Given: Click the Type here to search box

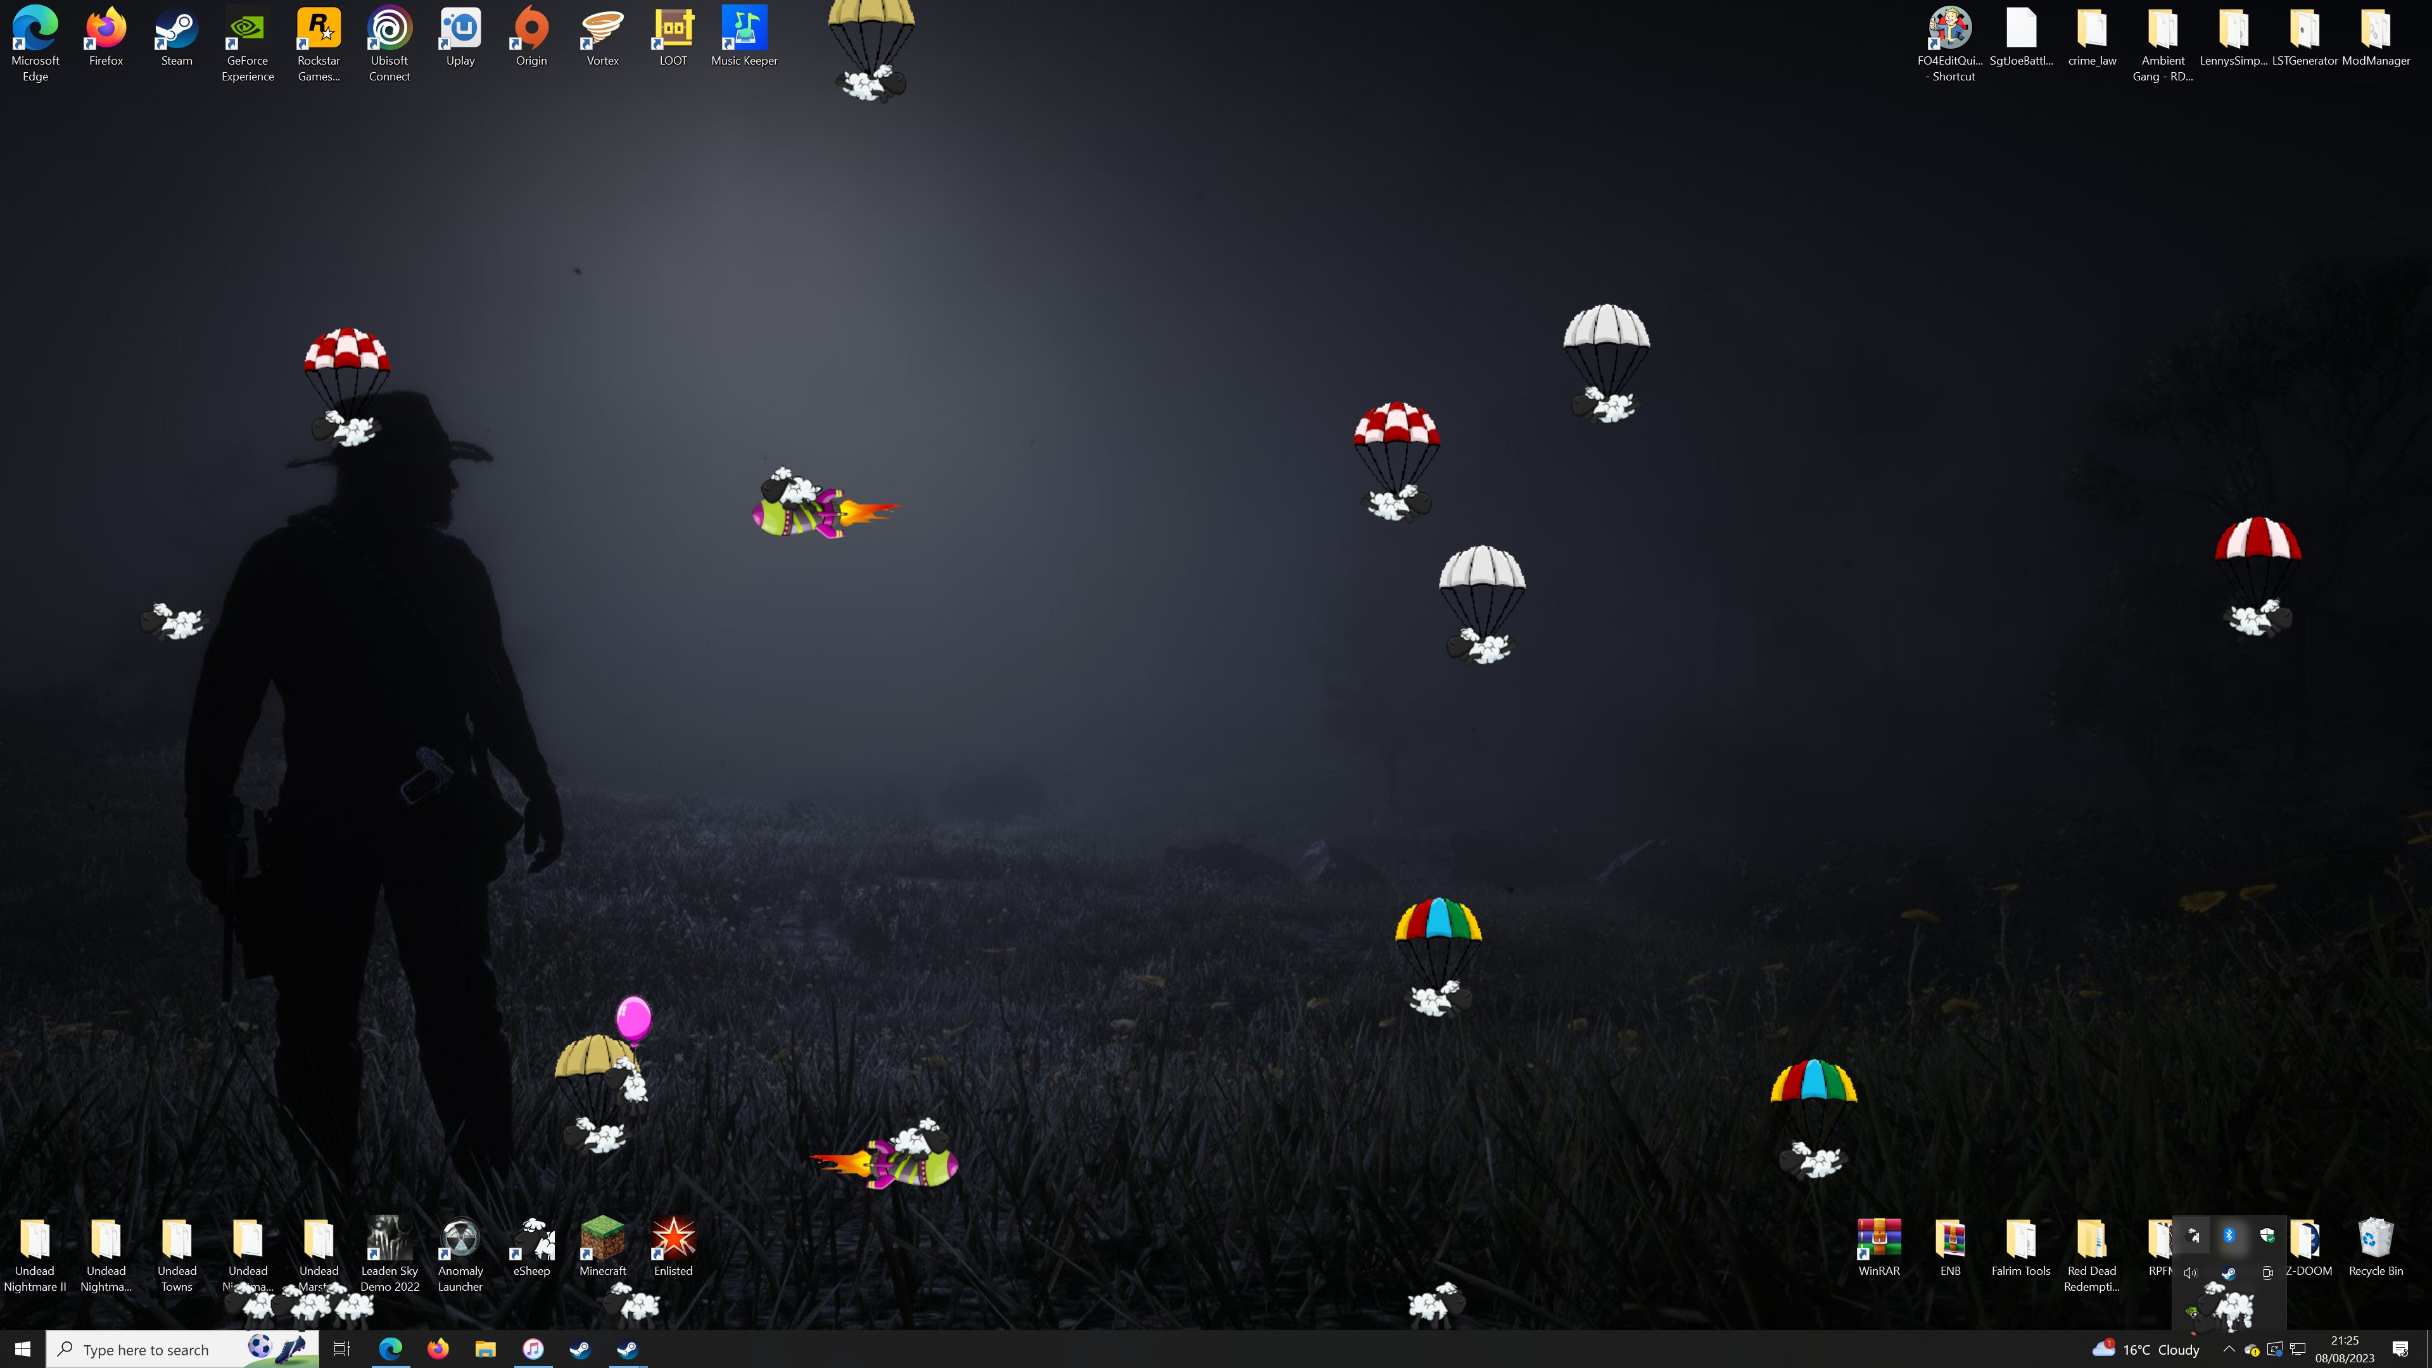Looking at the screenshot, I should pyautogui.click(x=146, y=1350).
